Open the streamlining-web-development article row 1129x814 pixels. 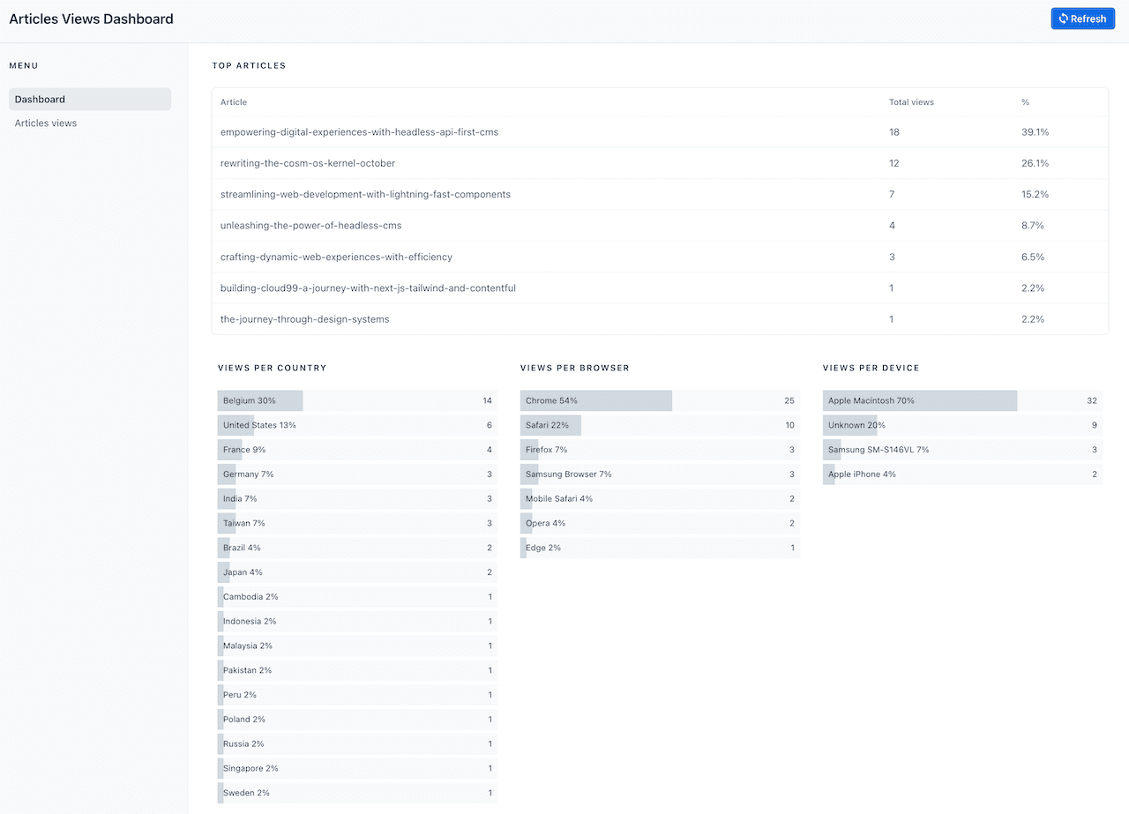click(365, 194)
